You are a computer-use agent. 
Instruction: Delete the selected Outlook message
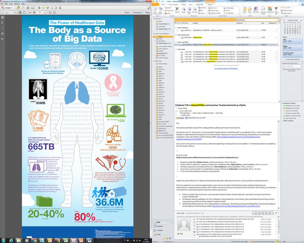point(177,10)
